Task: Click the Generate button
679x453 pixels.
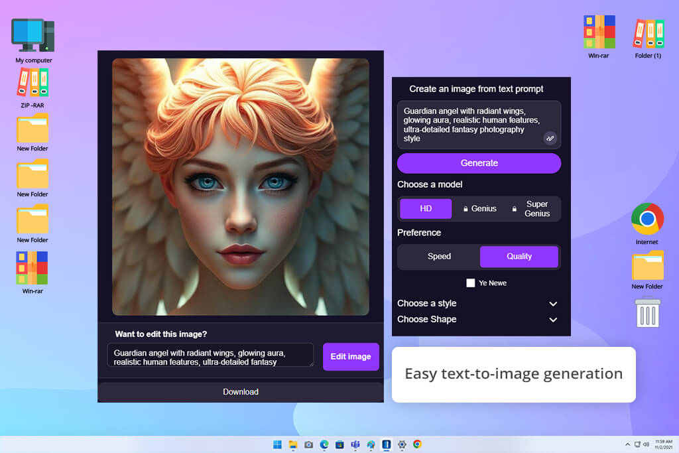Action: click(479, 163)
